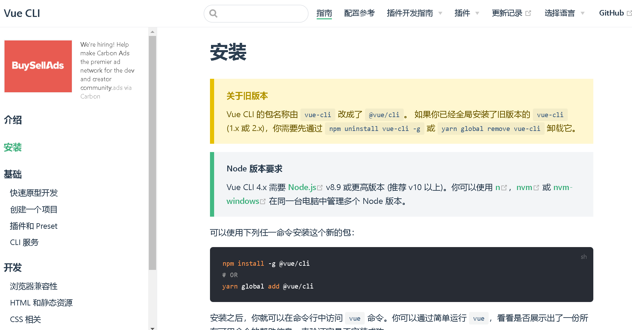This screenshot has height=330, width=632.
Task: Click the '# OR' comment line
Action: (x=230, y=275)
